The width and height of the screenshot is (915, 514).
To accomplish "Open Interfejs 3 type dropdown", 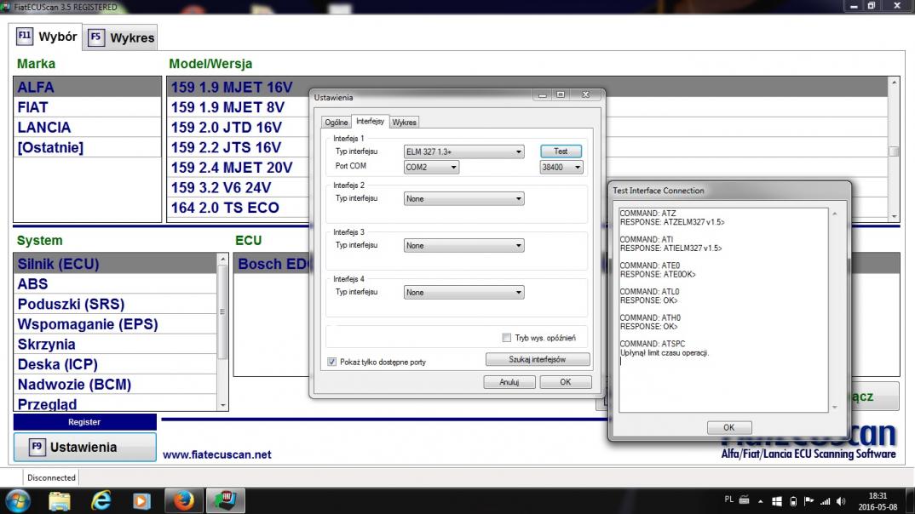I will point(464,245).
